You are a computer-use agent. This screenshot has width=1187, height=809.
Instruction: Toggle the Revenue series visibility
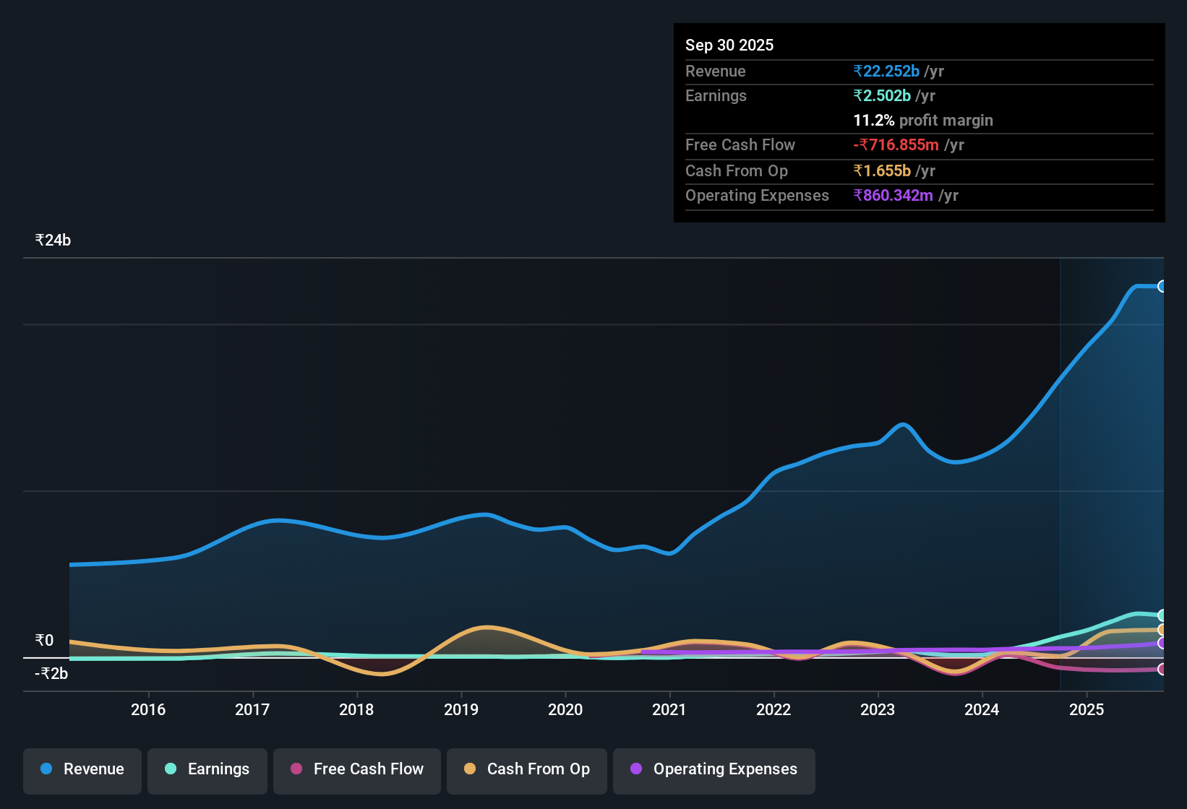click(82, 769)
